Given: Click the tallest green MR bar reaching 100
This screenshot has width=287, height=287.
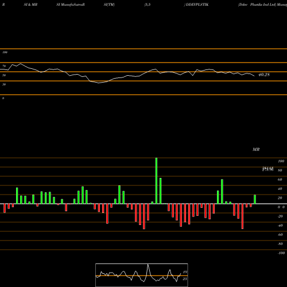Looking at the screenshot, I should (x=156, y=181).
